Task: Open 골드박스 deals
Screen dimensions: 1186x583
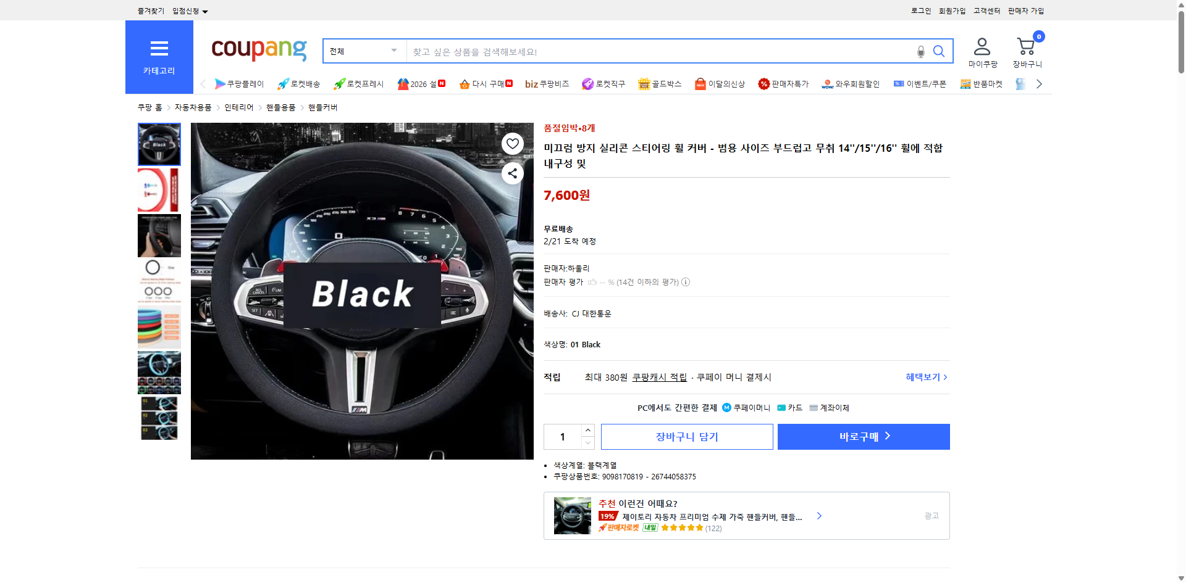Action: [x=660, y=83]
